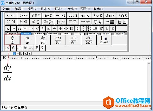Open the fence templates palette
Screen dimensions: 153x111
coord(11,22)
